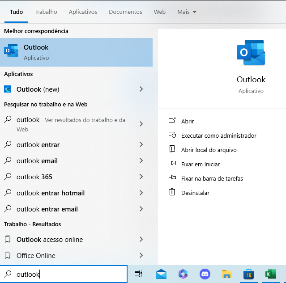
Task: Click the search icon beside 'outlook 365'
Action: tap(8, 177)
